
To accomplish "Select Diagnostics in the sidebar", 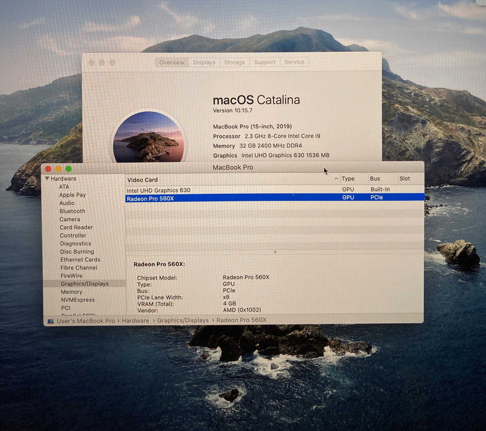I will pyautogui.click(x=75, y=244).
